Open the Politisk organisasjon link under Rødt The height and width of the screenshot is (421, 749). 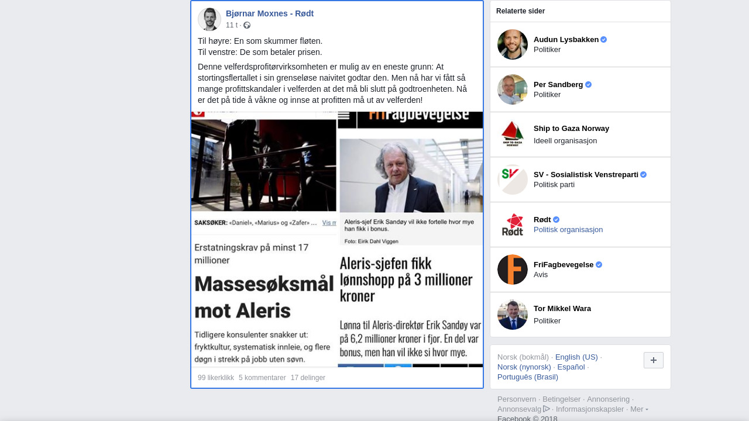click(x=568, y=229)
